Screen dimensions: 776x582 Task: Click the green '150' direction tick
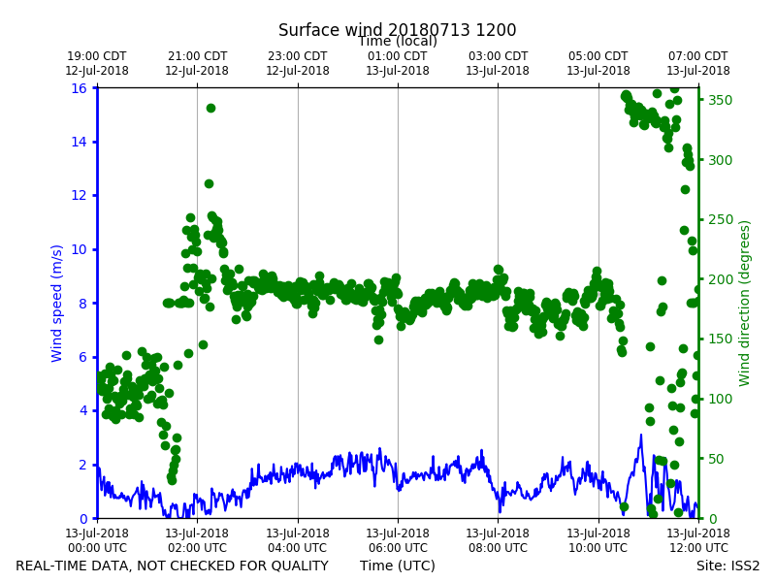[720, 339]
